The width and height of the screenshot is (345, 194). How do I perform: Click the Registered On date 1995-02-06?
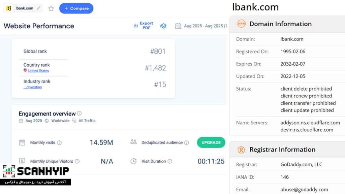click(293, 52)
